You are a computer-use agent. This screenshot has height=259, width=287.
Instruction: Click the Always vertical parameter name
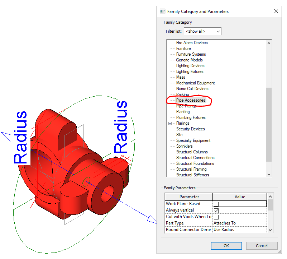(180, 210)
